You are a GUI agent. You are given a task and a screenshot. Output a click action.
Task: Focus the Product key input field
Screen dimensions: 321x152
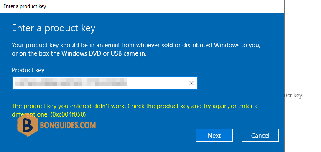[x=104, y=83]
